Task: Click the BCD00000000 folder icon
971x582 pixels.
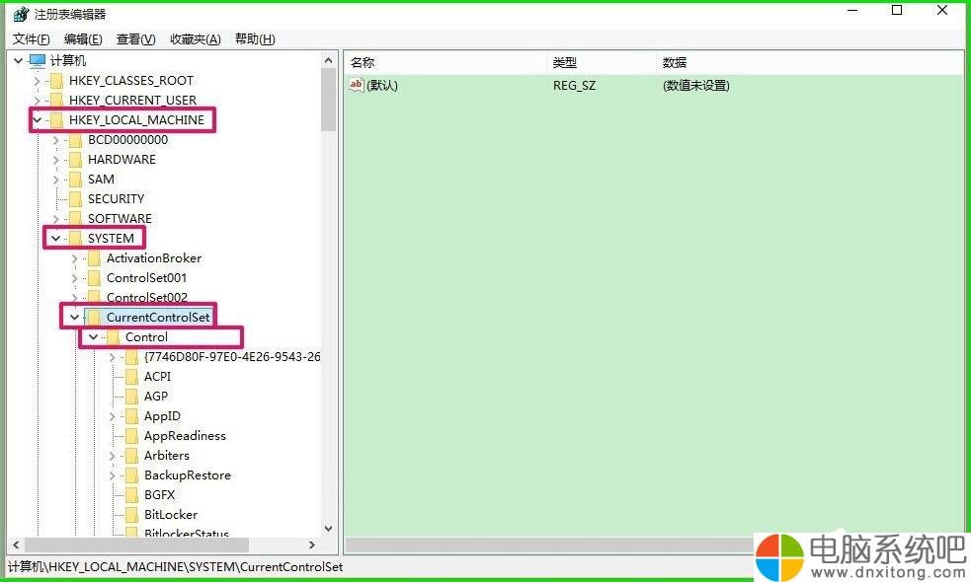Action: [x=75, y=140]
